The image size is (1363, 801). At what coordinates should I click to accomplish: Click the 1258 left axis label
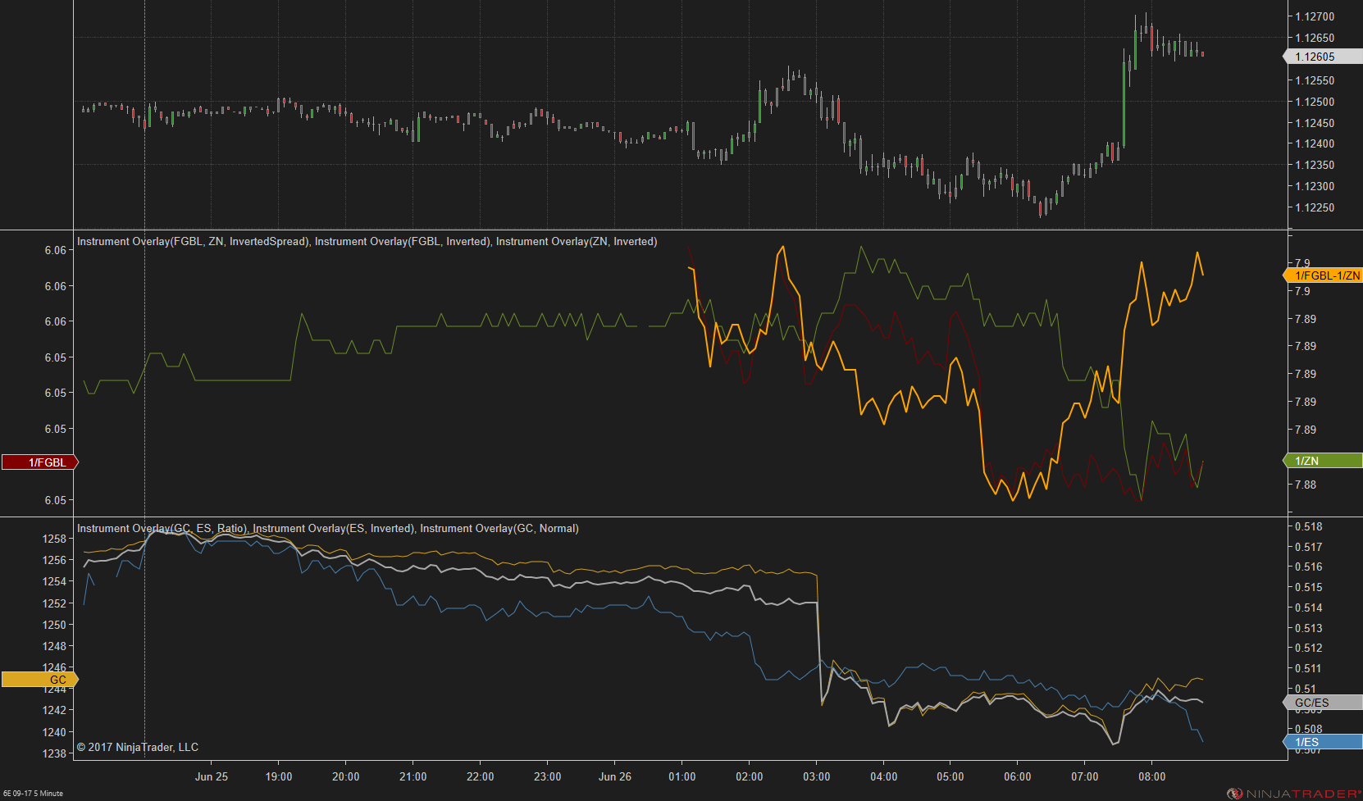tap(54, 539)
